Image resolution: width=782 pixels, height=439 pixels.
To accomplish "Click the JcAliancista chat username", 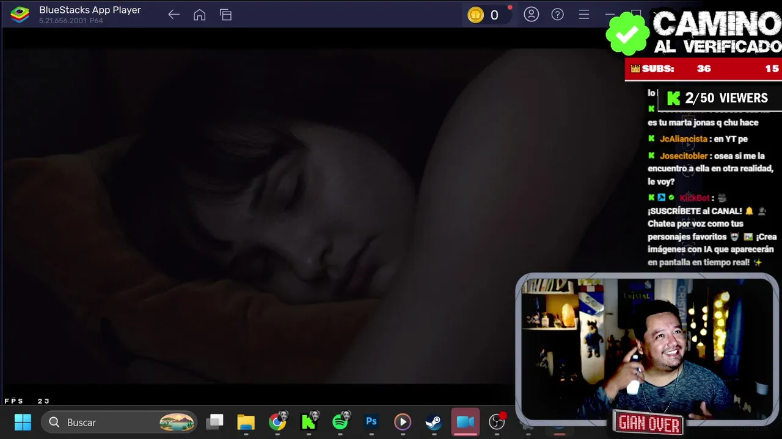I will (684, 139).
